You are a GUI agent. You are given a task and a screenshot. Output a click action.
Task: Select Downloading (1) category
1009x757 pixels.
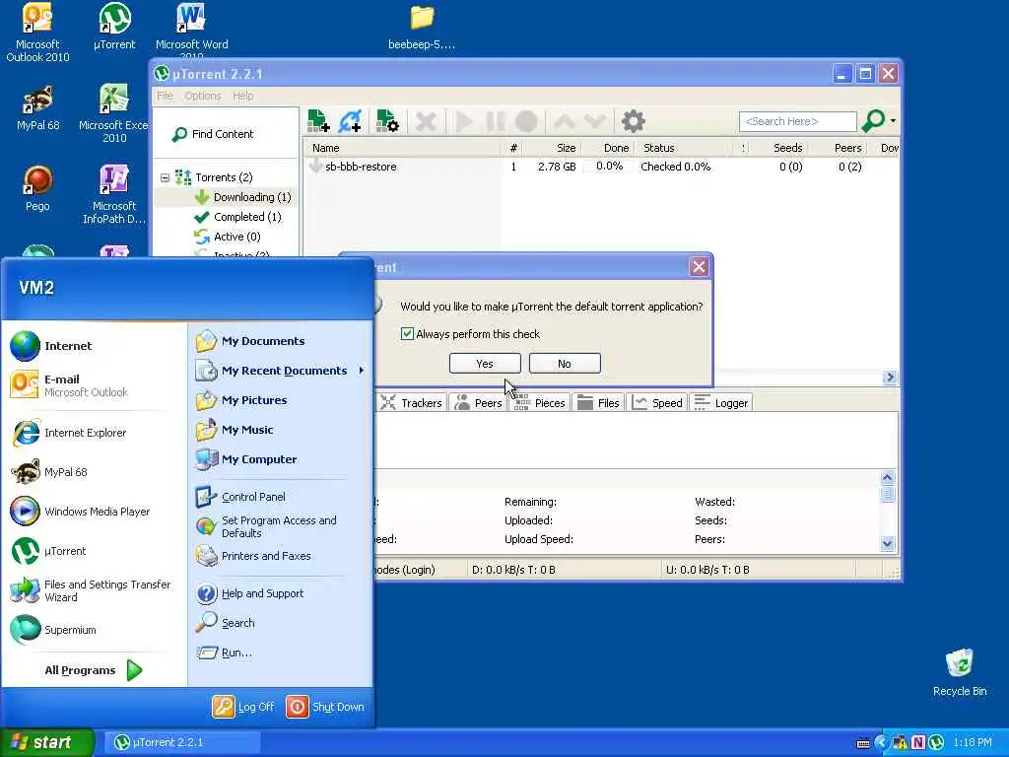pyautogui.click(x=242, y=197)
